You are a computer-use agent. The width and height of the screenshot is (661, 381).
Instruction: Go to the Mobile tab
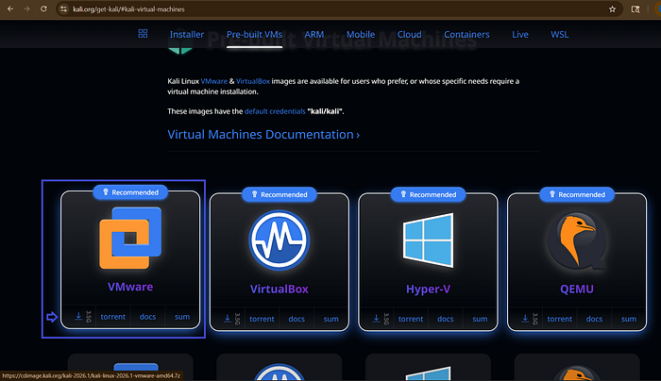(x=361, y=35)
